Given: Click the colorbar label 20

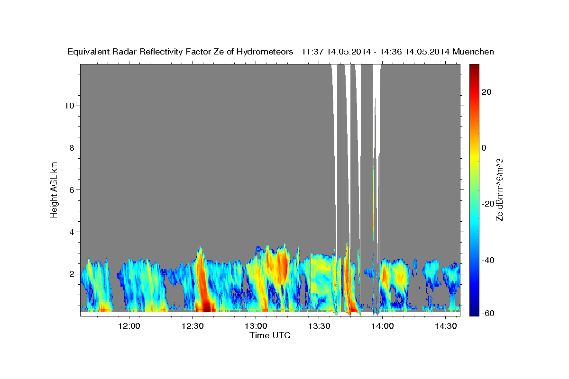Looking at the screenshot, I should pos(486,91).
